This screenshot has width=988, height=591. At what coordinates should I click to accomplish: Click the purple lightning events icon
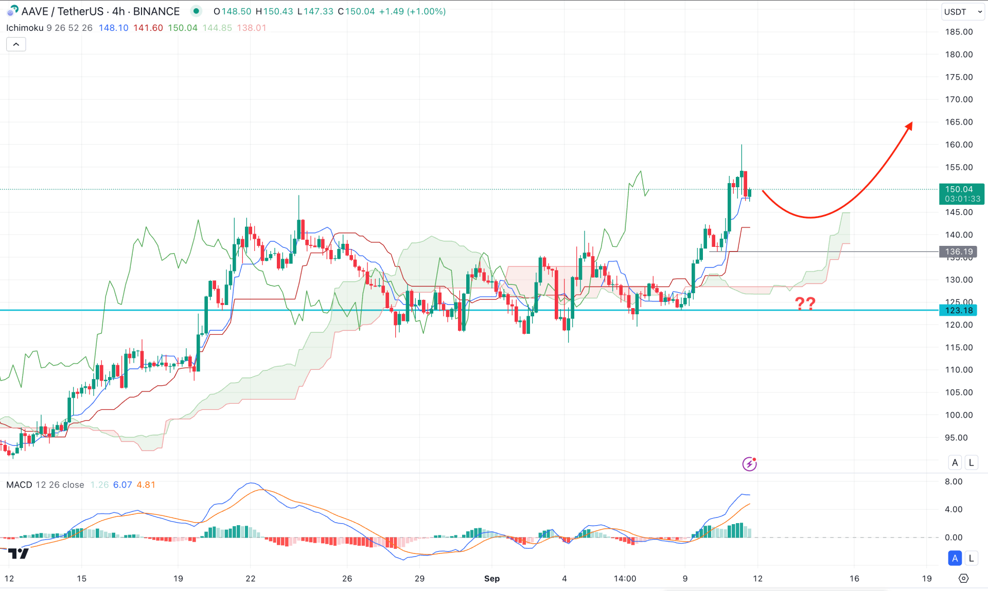click(x=749, y=464)
